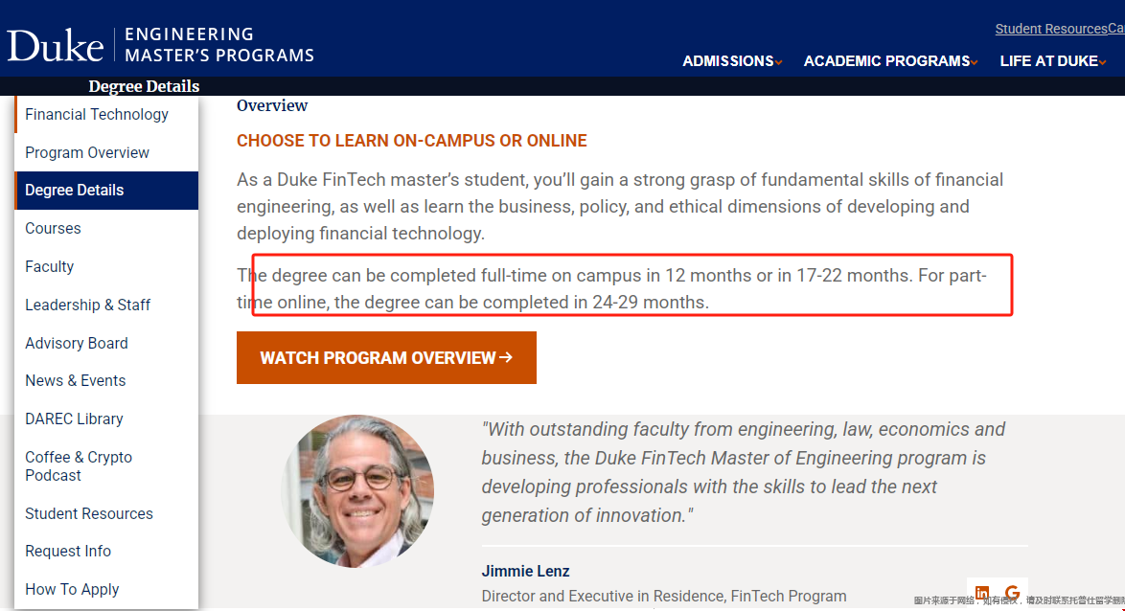Open the LinkedIn icon at page bottom
Viewport: 1125px width, 611px height.
[981, 593]
